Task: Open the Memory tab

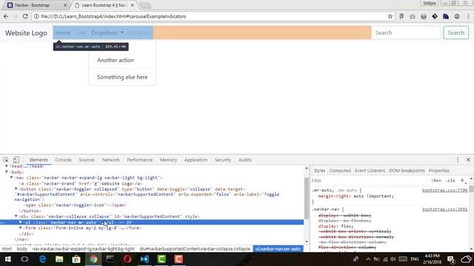Action: 168,160
